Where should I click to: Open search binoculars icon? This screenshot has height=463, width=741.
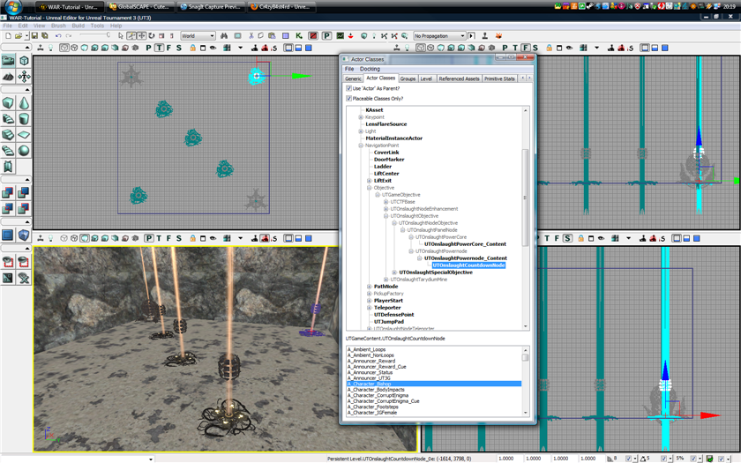click(x=224, y=36)
